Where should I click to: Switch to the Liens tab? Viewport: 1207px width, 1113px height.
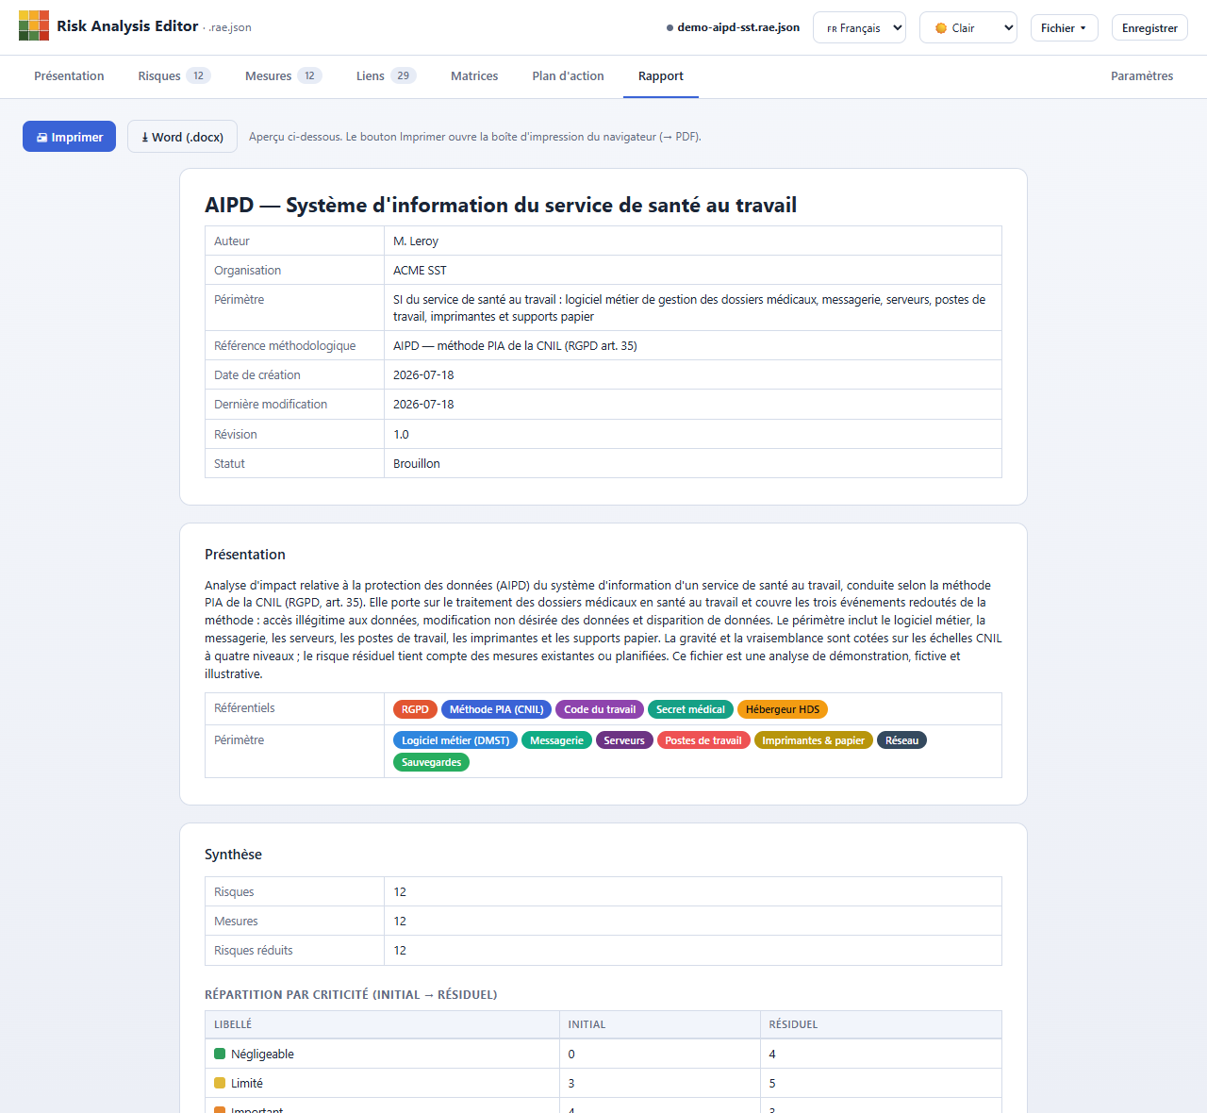coord(386,75)
